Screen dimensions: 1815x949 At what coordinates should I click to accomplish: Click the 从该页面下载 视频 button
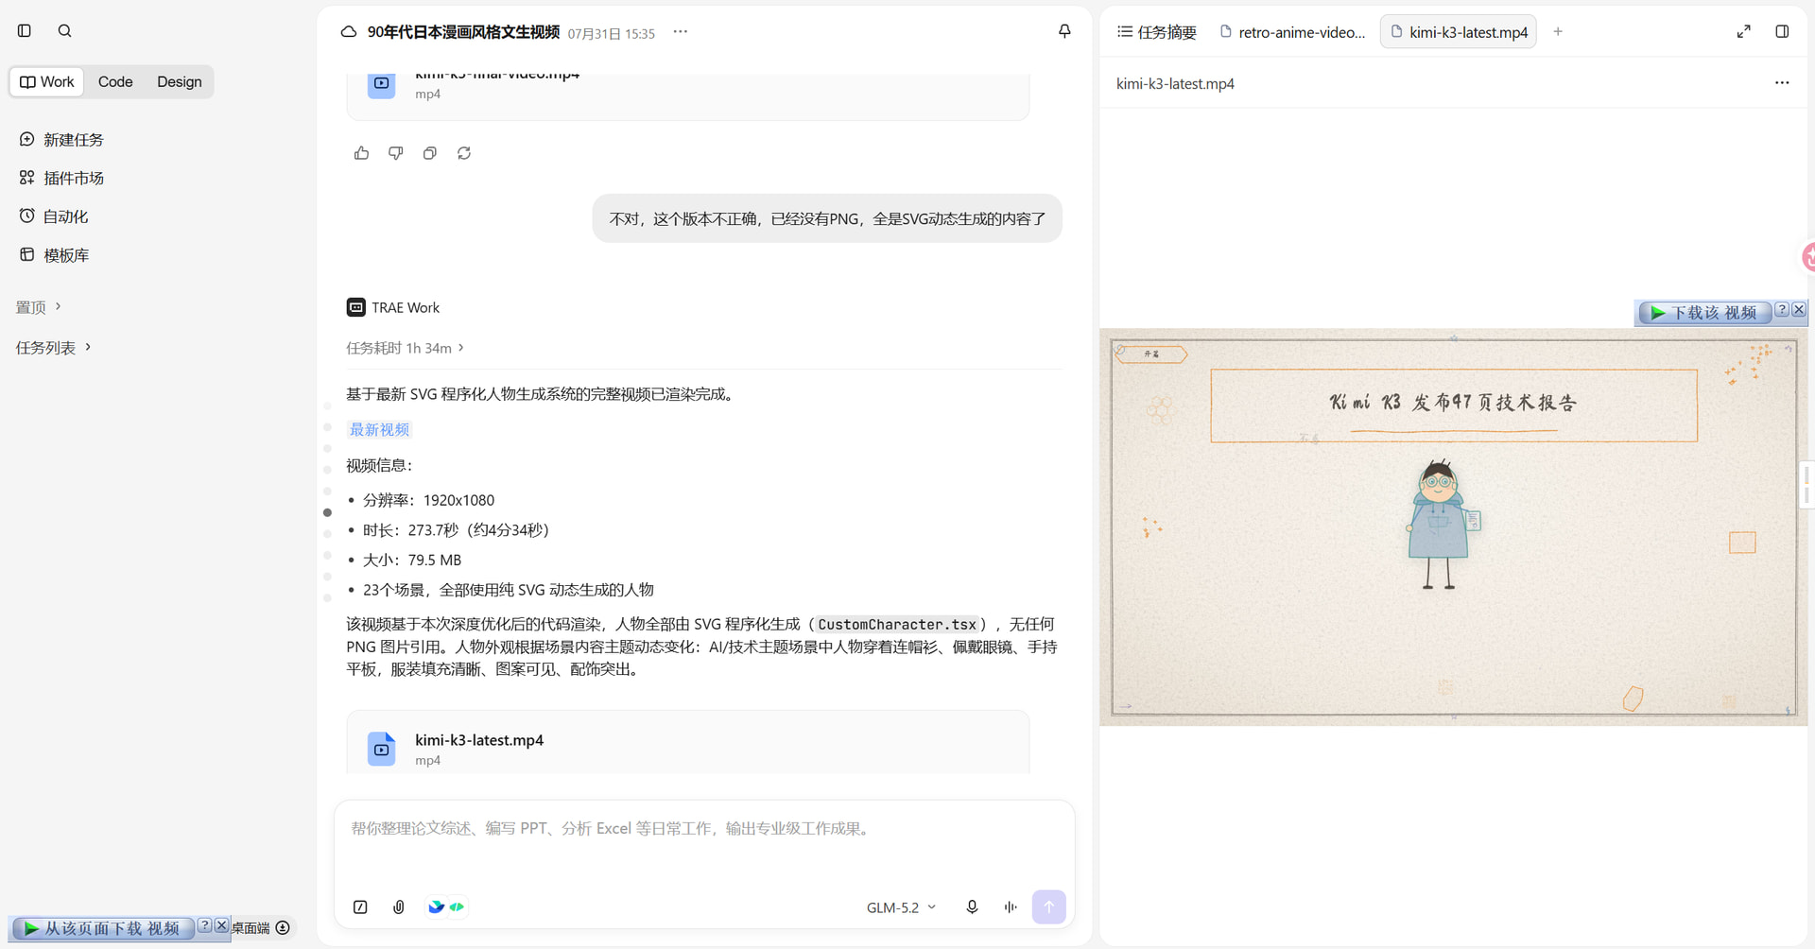(103, 928)
